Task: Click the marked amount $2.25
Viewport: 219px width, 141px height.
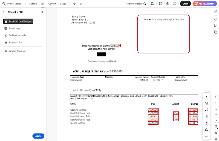Action: pos(176,116)
